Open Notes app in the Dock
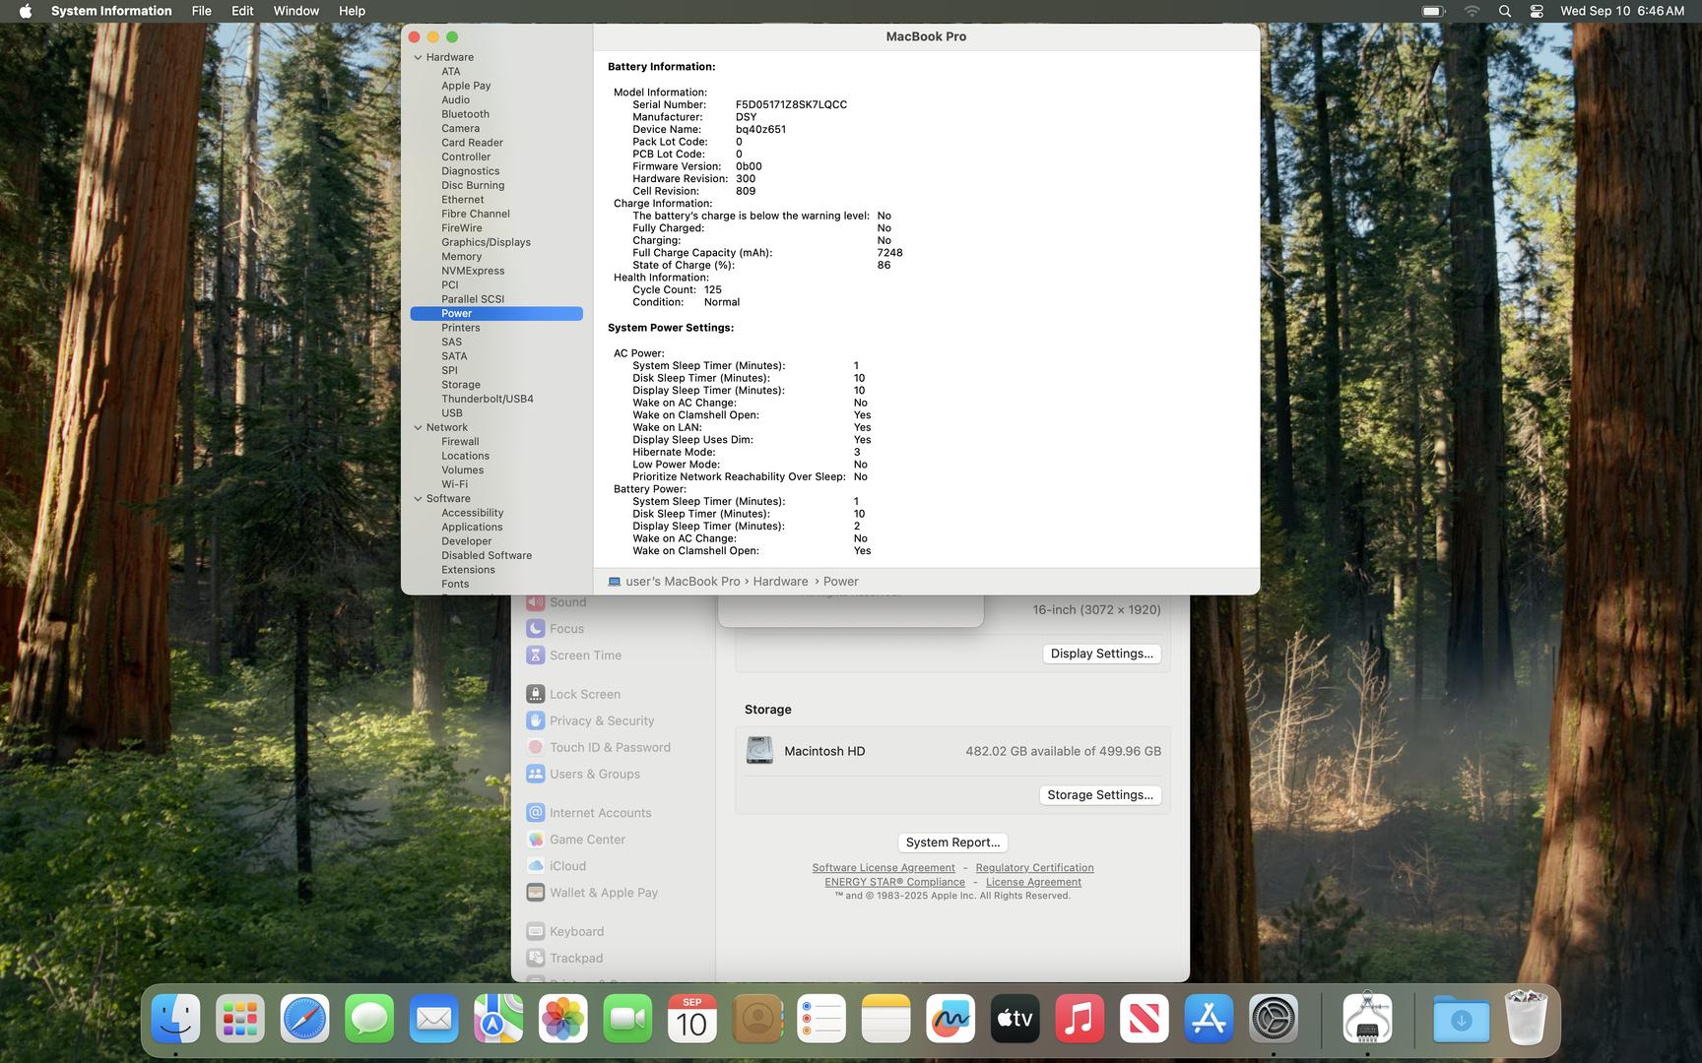The image size is (1702, 1063). click(x=886, y=1019)
